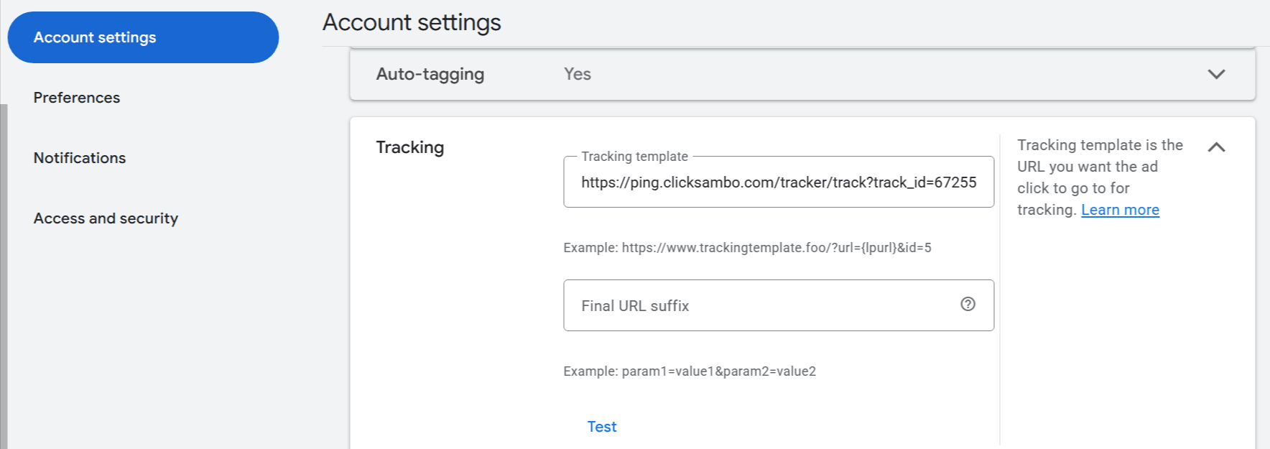Click the Tracking section heading
This screenshot has width=1270, height=449.
(409, 147)
